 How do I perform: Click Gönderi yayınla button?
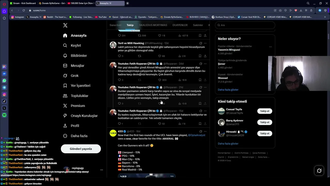pos(81,149)
